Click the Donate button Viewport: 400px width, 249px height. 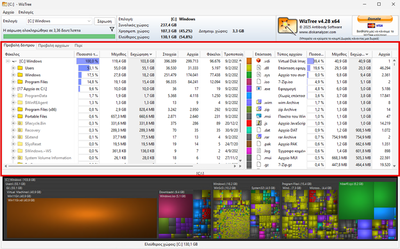(374, 19)
